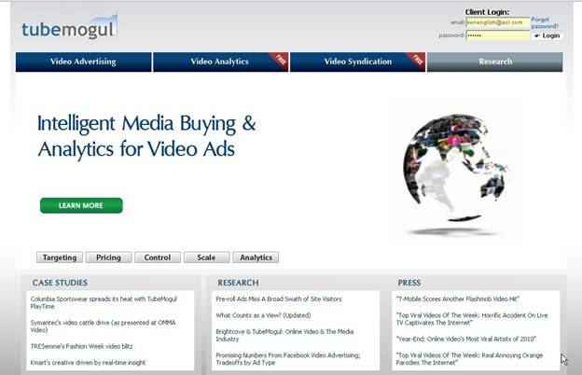Select the Analytics button below the banner
Screen dimensions: 582x375
(x=256, y=257)
